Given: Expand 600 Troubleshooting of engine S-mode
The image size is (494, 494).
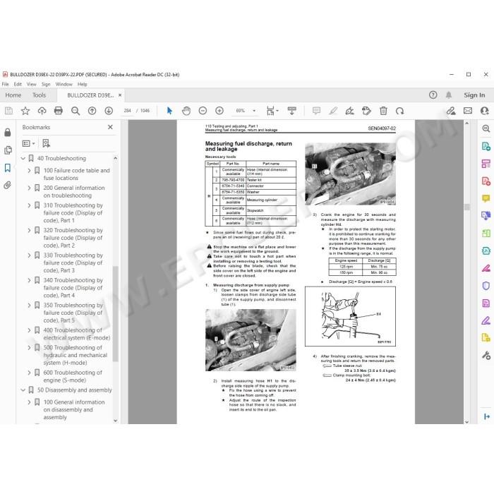Looking at the screenshot, I should tap(29, 373).
